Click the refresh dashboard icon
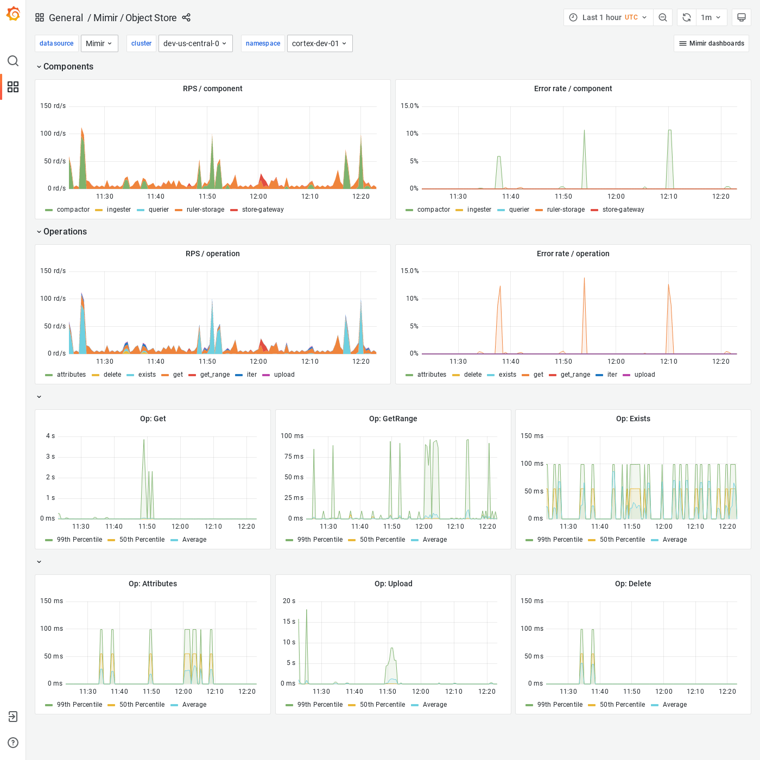Image resolution: width=760 pixels, height=760 pixels. [x=686, y=17]
